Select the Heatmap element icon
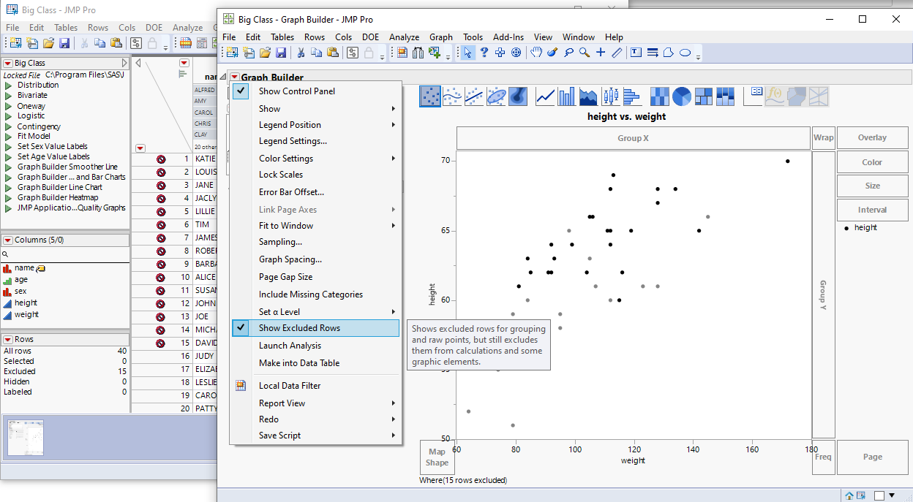Viewport: 913px width, 502px height. (661, 96)
